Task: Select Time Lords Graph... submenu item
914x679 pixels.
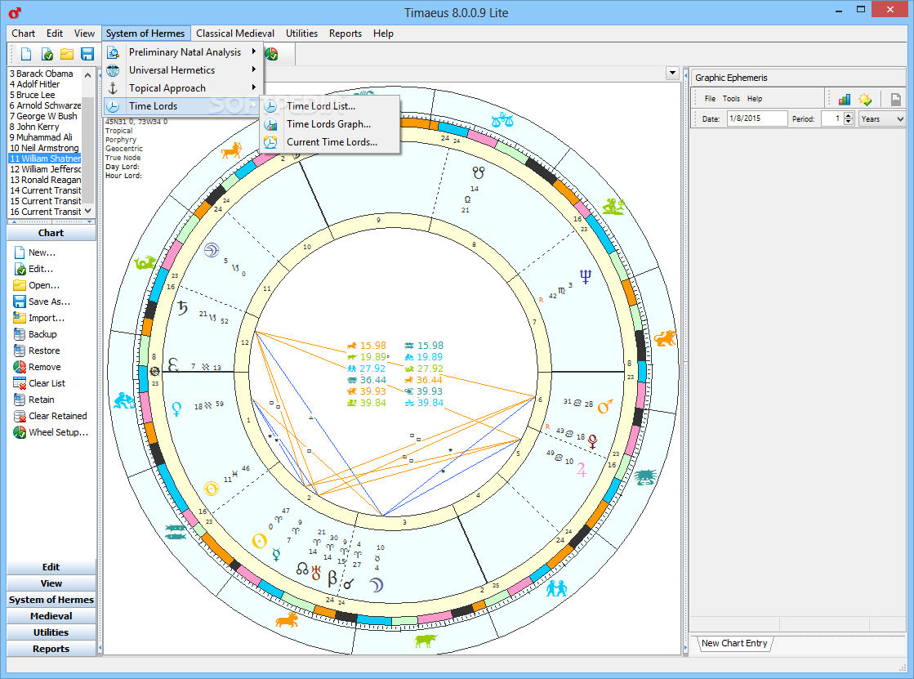Action: click(330, 124)
